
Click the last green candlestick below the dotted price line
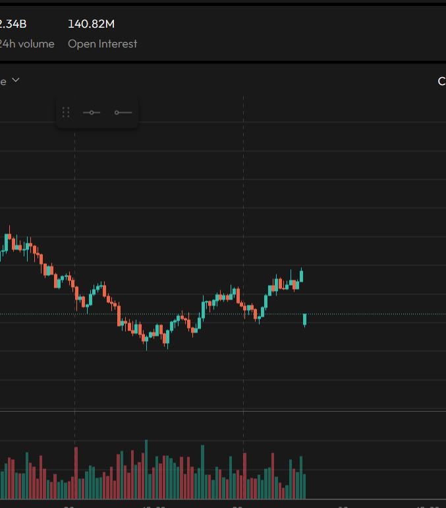click(x=304, y=319)
